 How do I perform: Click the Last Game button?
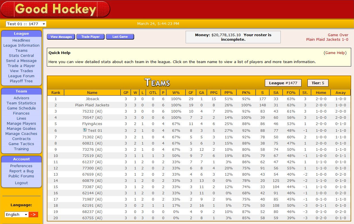pos(120,37)
